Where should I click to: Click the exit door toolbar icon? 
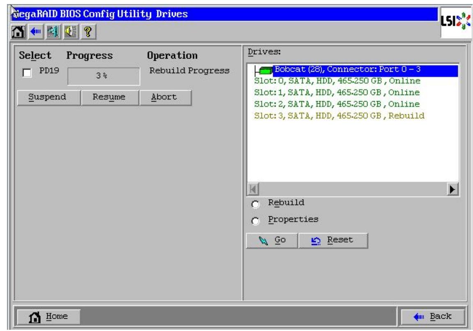point(53,32)
